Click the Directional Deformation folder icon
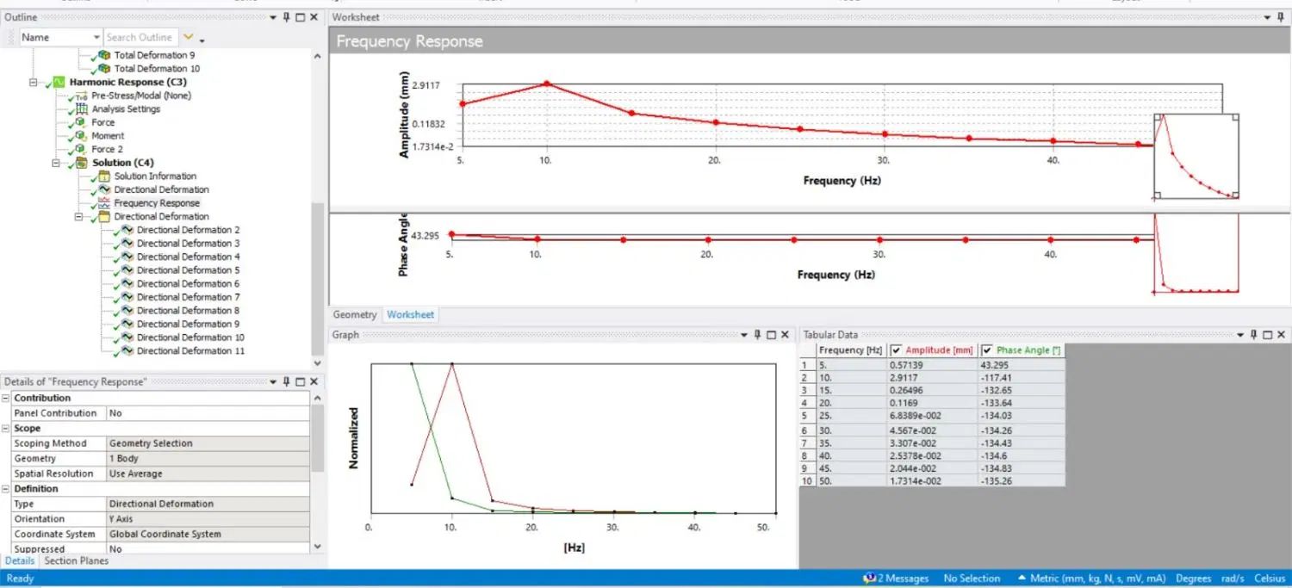 104,216
